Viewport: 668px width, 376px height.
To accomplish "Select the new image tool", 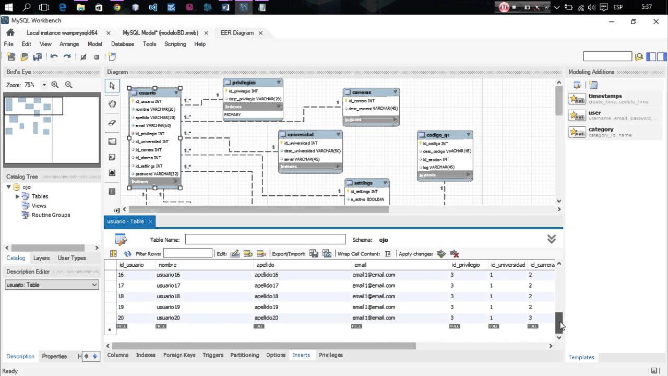I will pyautogui.click(x=112, y=173).
